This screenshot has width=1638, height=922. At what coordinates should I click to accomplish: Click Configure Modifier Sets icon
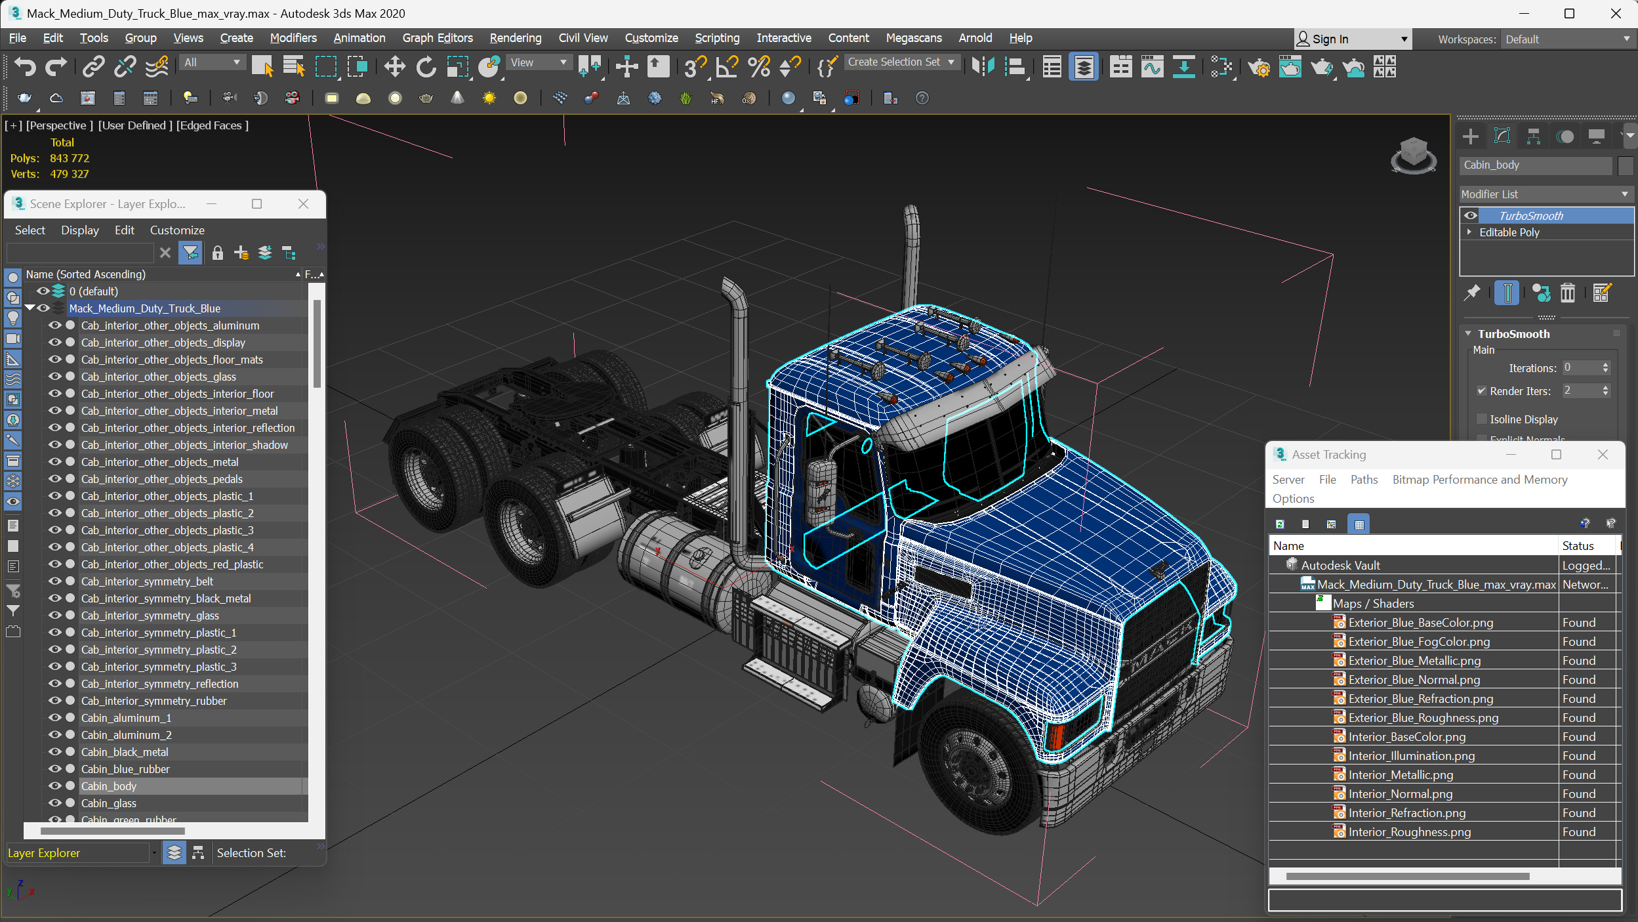(x=1601, y=293)
